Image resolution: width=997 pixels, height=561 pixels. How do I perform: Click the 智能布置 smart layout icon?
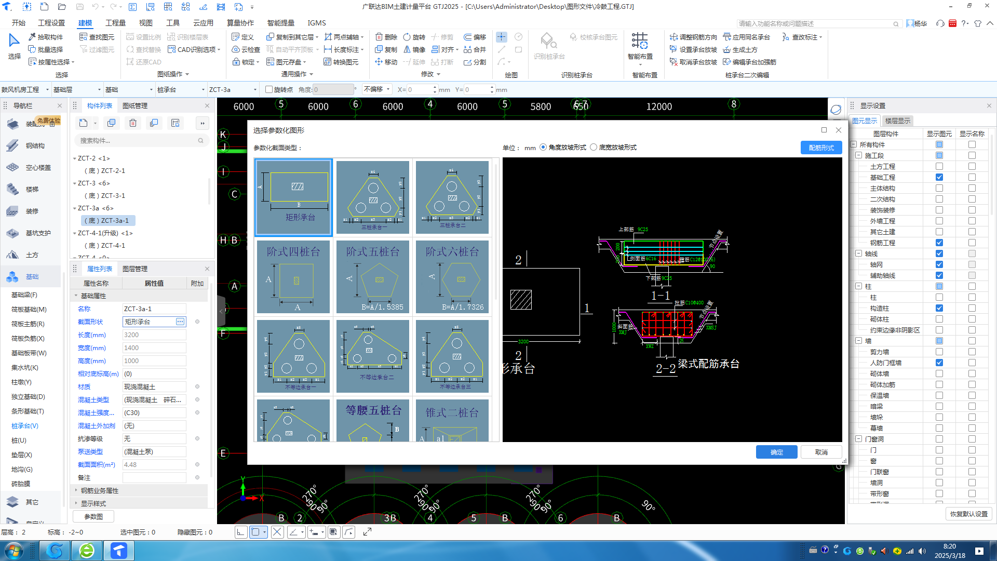[x=640, y=41]
